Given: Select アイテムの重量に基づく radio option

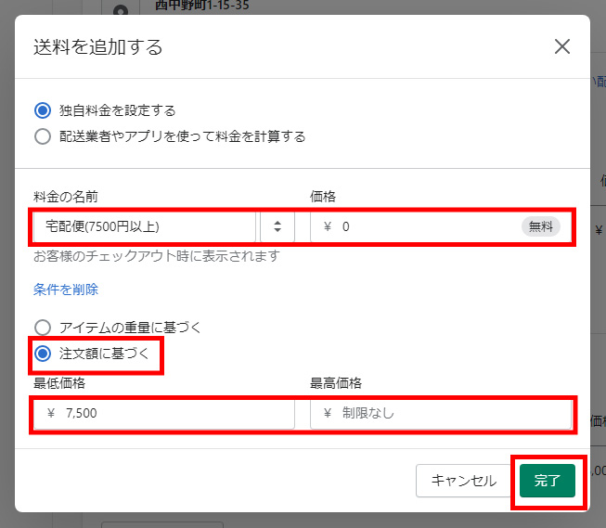Looking at the screenshot, I should 43,328.
